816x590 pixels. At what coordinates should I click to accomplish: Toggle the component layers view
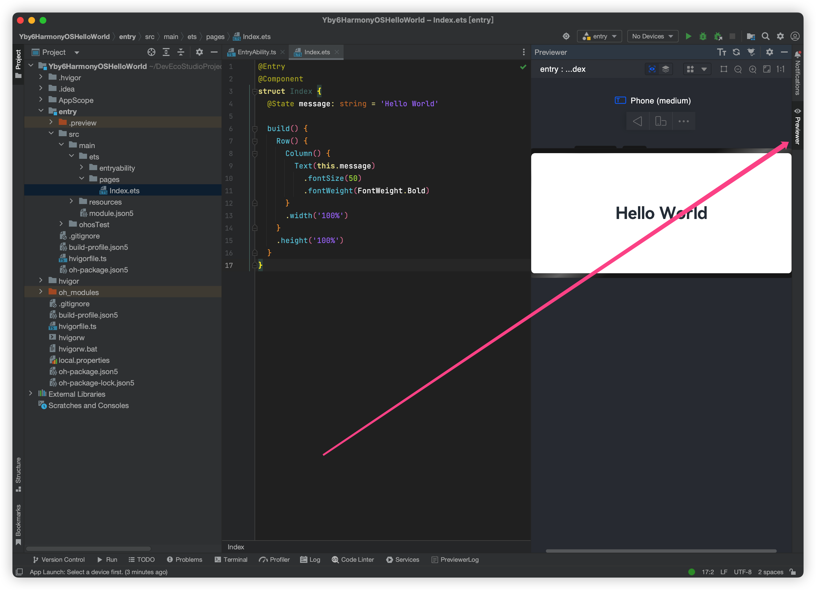666,69
